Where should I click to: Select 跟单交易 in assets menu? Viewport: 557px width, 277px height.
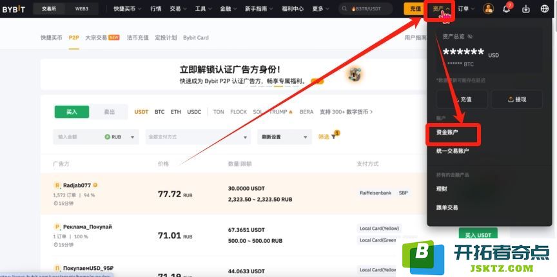click(447, 207)
